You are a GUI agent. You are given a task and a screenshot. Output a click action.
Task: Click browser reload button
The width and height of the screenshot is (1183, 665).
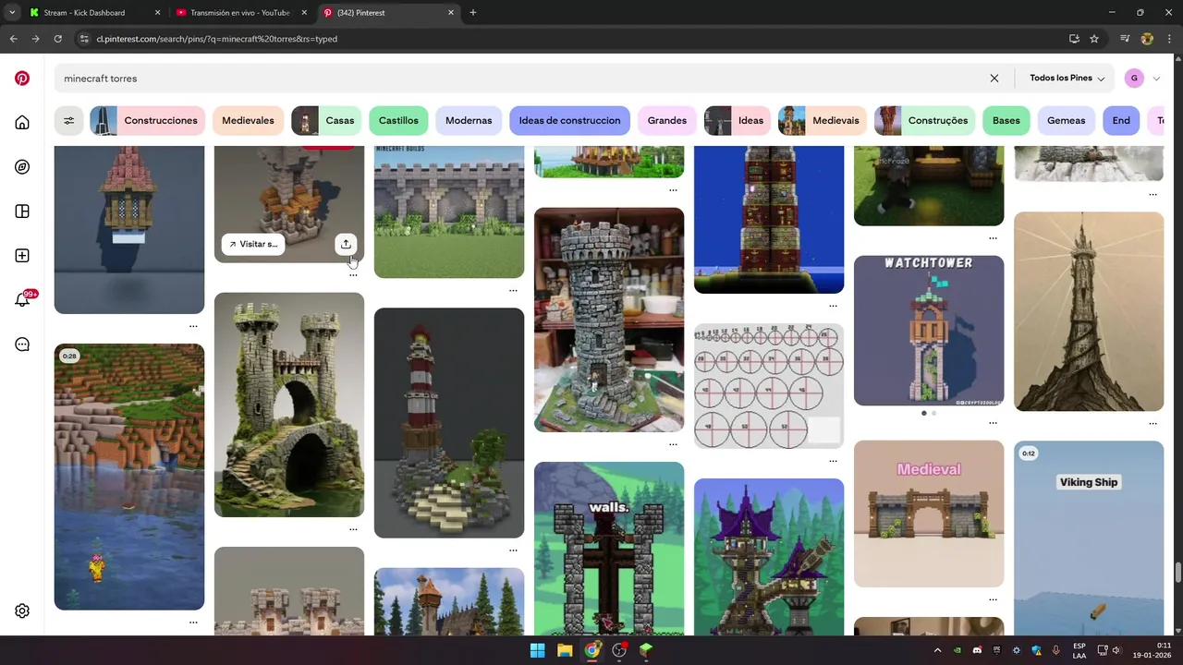click(57, 39)
